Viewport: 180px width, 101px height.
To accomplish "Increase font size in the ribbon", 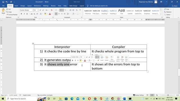I will (x=40, y=10).
